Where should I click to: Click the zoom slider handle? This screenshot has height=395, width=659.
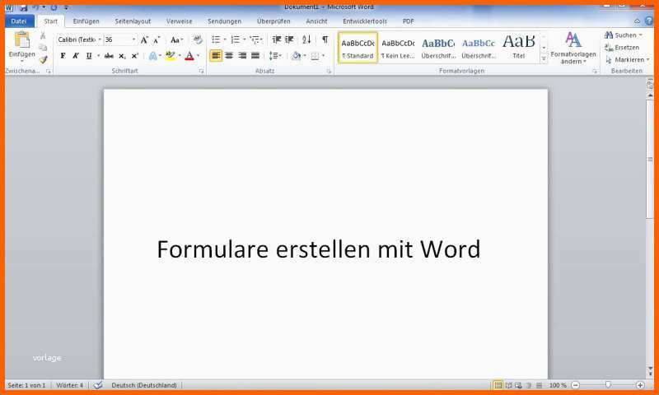pyautogui.click(x=608, y=385)
